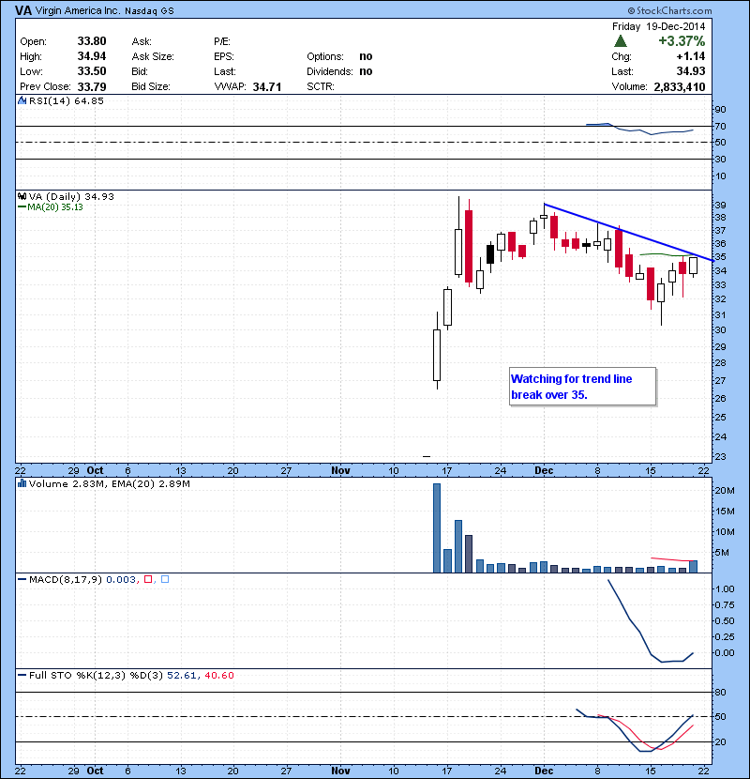Click the 'Bid Size:' label
The image size is (750, 779).
[151, 86]
